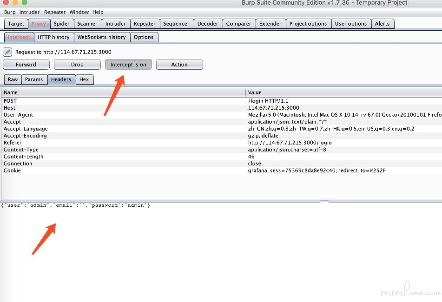Select the Proxy tab

pyautogui.click(x=39, y=24)
